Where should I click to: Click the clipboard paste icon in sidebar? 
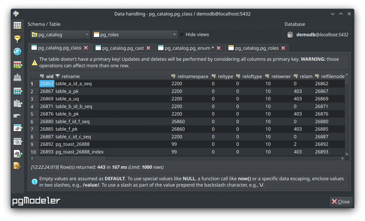[x=18, y=103]
